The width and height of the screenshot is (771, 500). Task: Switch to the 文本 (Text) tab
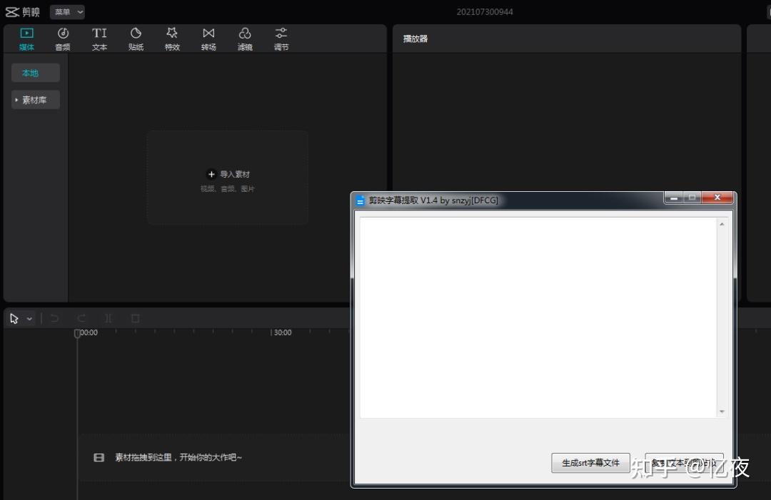click(x=99, y=39)
